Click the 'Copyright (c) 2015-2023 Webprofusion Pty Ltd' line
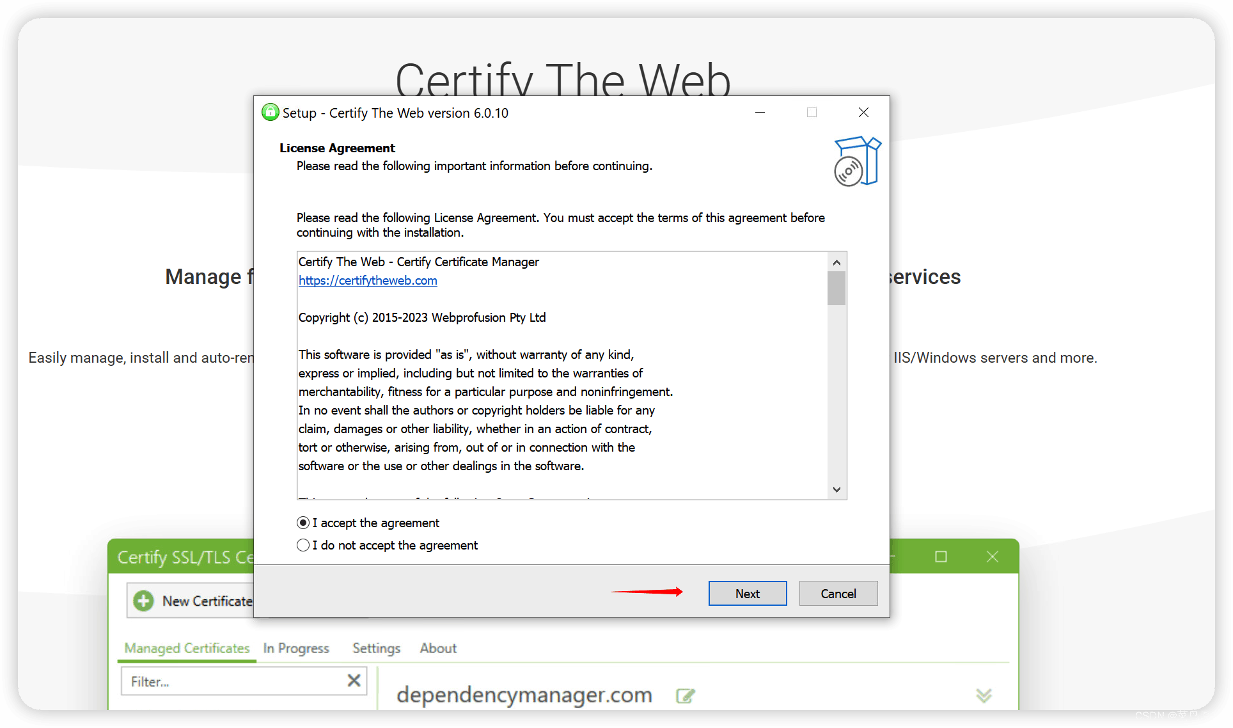The image size is (1233, 728). pos(422,317)
